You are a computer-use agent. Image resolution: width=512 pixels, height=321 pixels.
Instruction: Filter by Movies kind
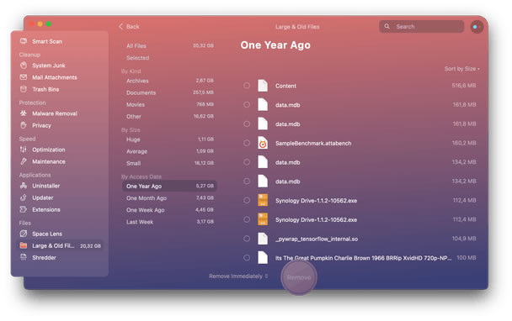pyautogui.click(x=169, y=104)
